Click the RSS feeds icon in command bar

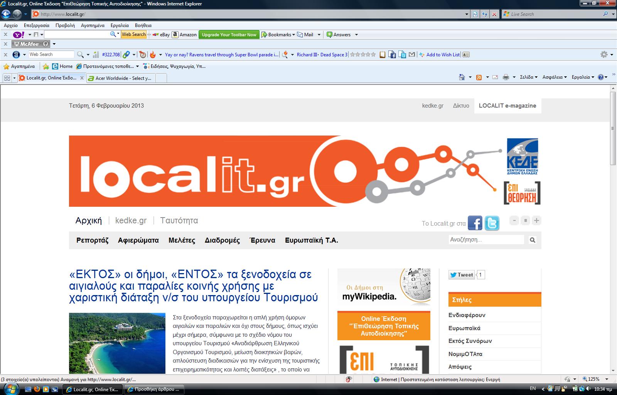click(x=479, y=77)
